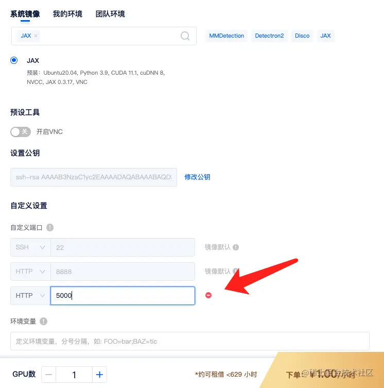Toggle the VNC switch on
384x388 pixels.
(21, 131)
